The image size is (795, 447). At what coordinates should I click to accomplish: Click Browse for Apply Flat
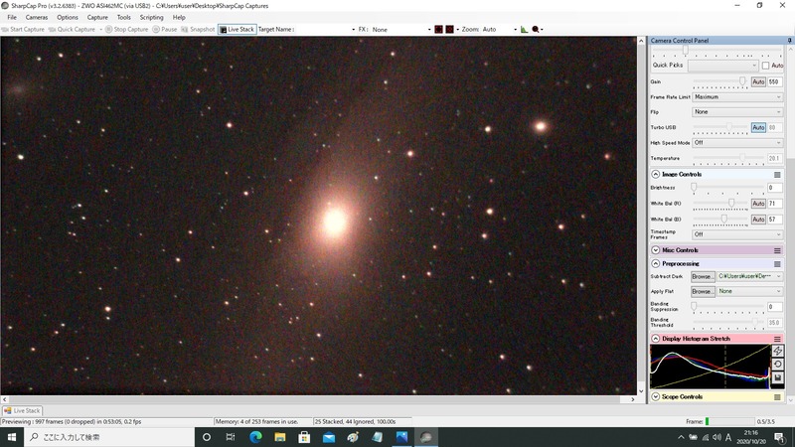tap(703, 291)
